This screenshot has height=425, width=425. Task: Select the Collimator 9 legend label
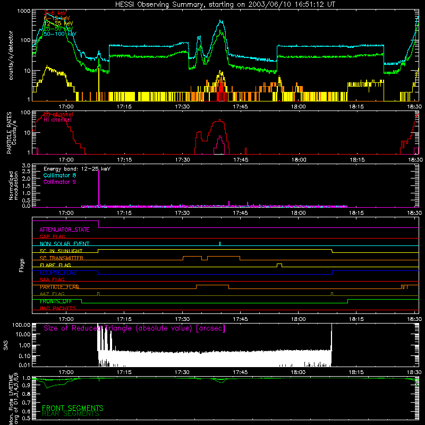(x=59, y=182)
